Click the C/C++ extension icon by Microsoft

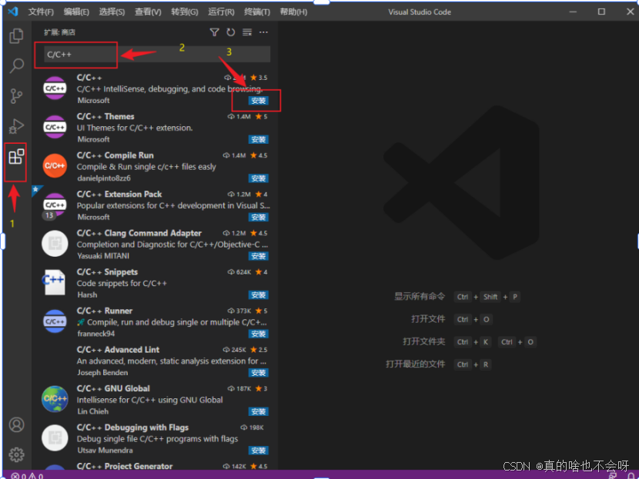pyautogui.click(x=55, y=88)
